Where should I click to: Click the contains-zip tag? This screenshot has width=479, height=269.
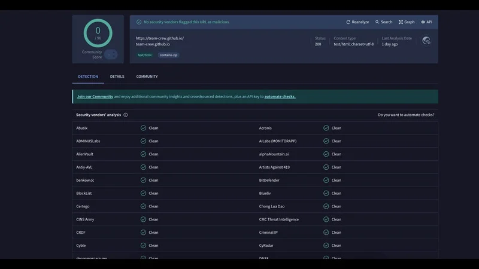(x=168, y=55)
